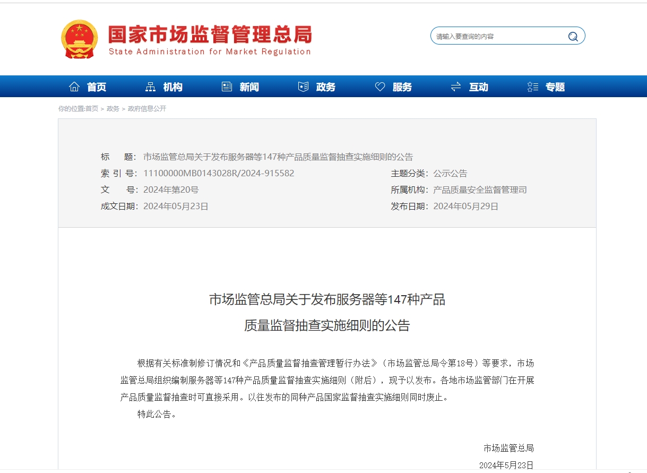
Task: Go to the 新闻 section
Action: click(x=249, y=87)
